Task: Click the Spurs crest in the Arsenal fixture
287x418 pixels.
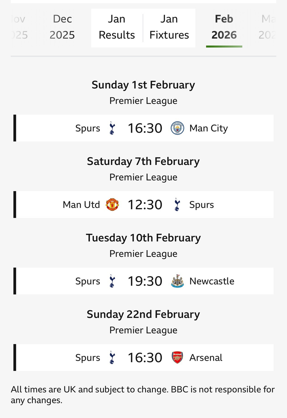Action: (x=112, y=358)
